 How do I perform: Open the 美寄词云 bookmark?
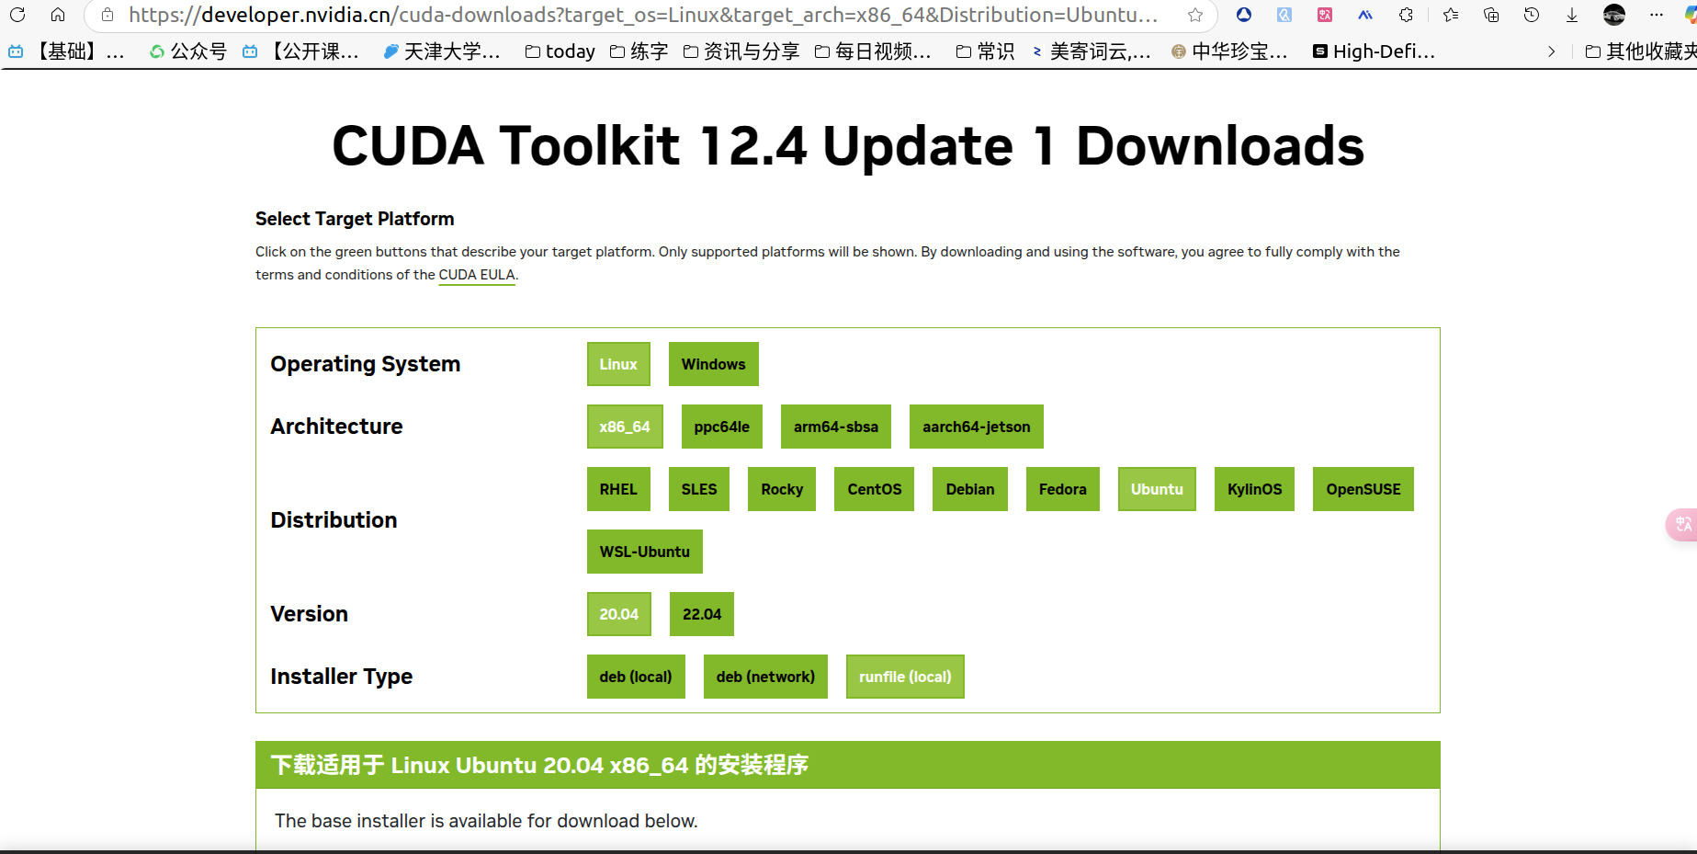click(1092, 51)
